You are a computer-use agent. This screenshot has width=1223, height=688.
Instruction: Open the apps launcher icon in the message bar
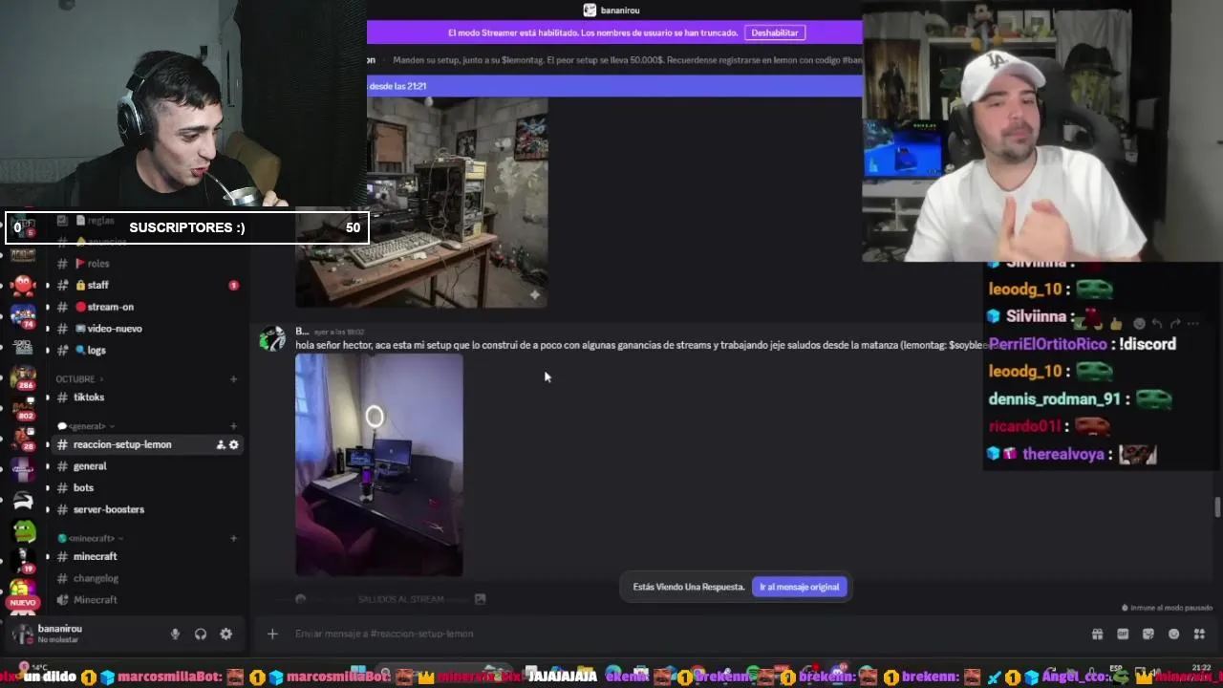point(1200,634)
